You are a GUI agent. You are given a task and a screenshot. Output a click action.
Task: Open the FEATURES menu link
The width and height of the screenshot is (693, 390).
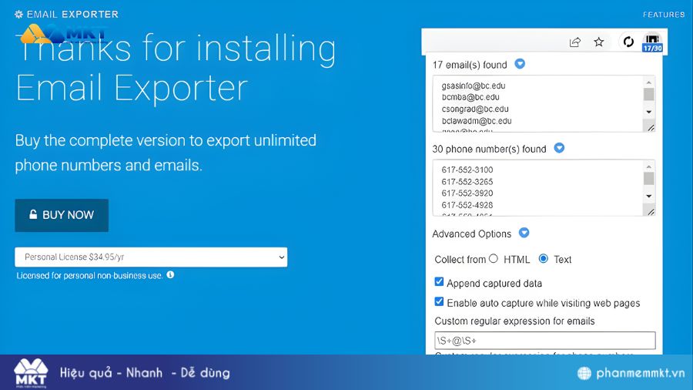(664, 15)
